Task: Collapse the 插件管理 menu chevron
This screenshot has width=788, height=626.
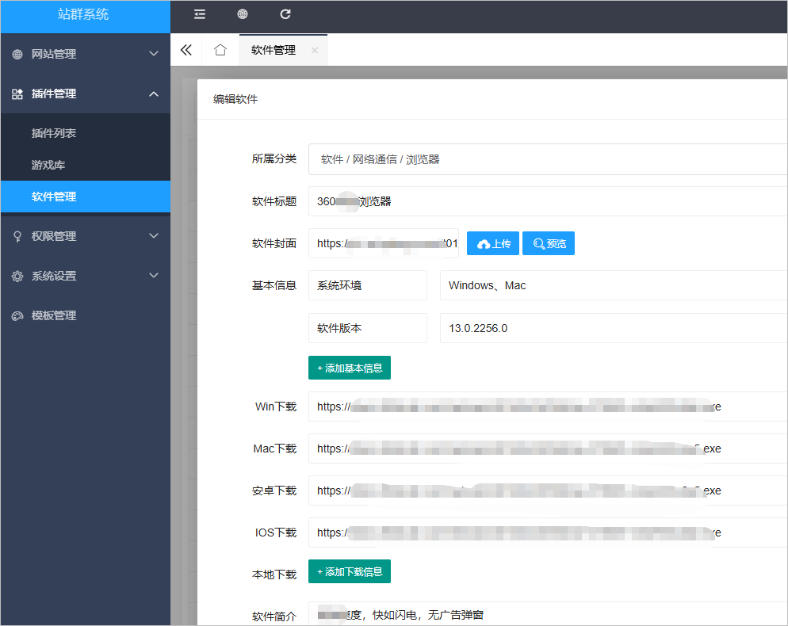Action: (x=154, y=94)
